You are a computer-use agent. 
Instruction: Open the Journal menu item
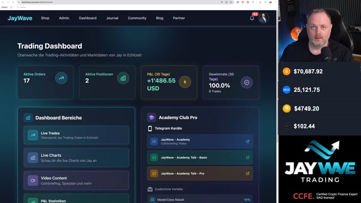tap(112, 18)
